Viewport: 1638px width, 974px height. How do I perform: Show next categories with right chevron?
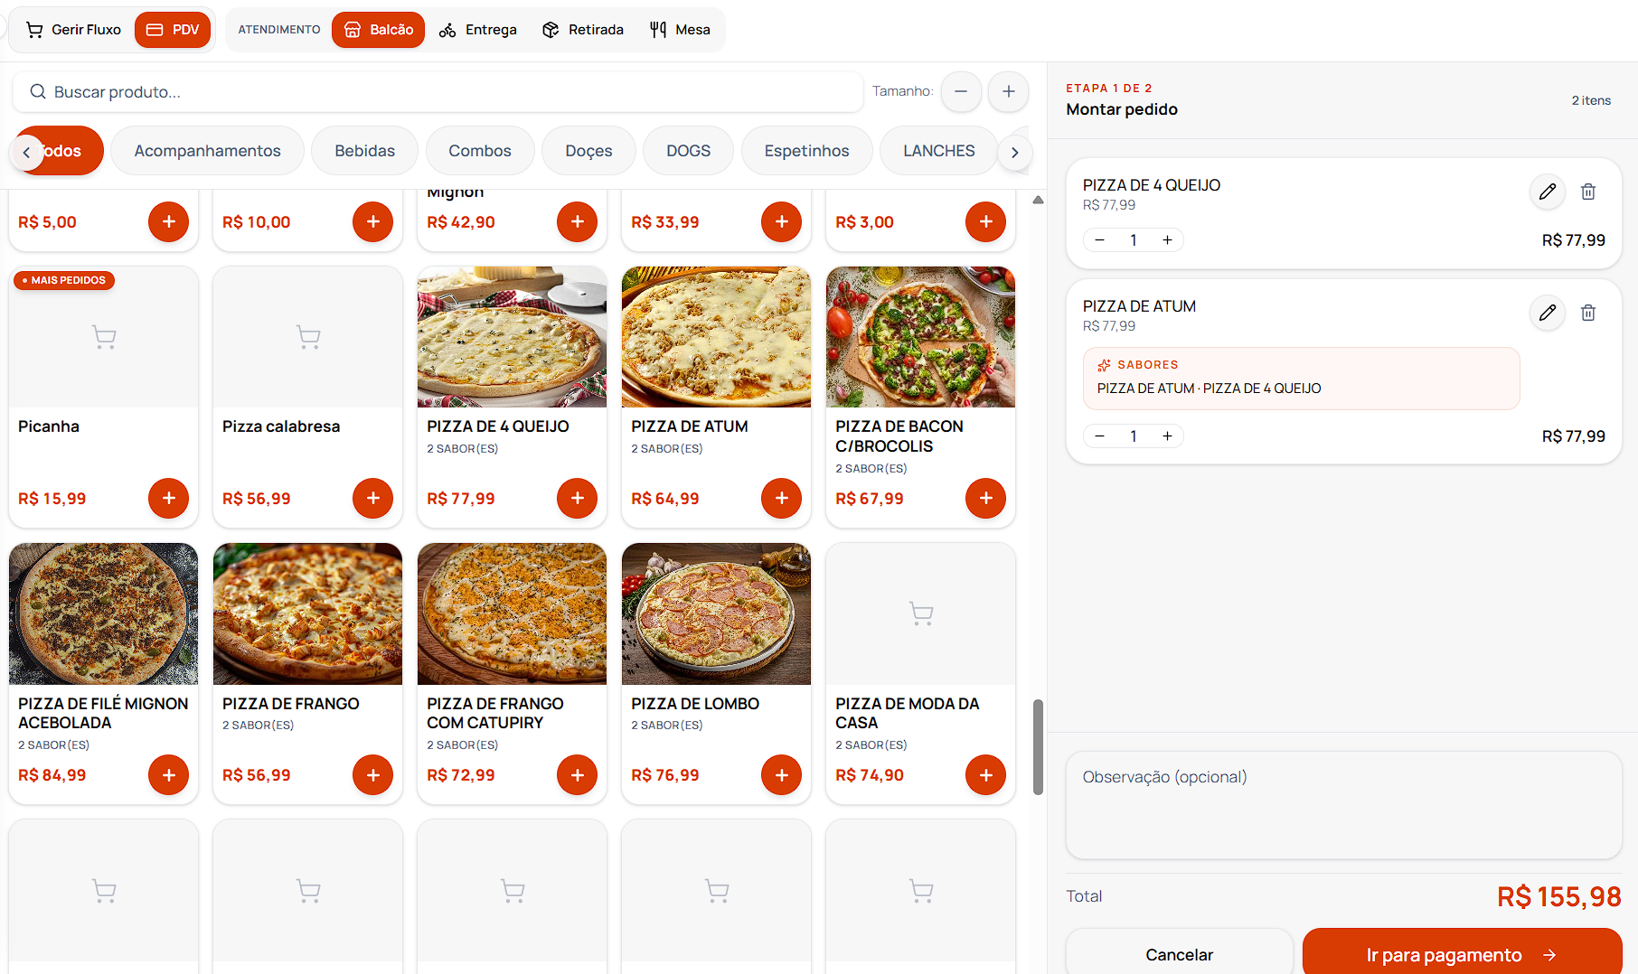[x=1015, y=152]
